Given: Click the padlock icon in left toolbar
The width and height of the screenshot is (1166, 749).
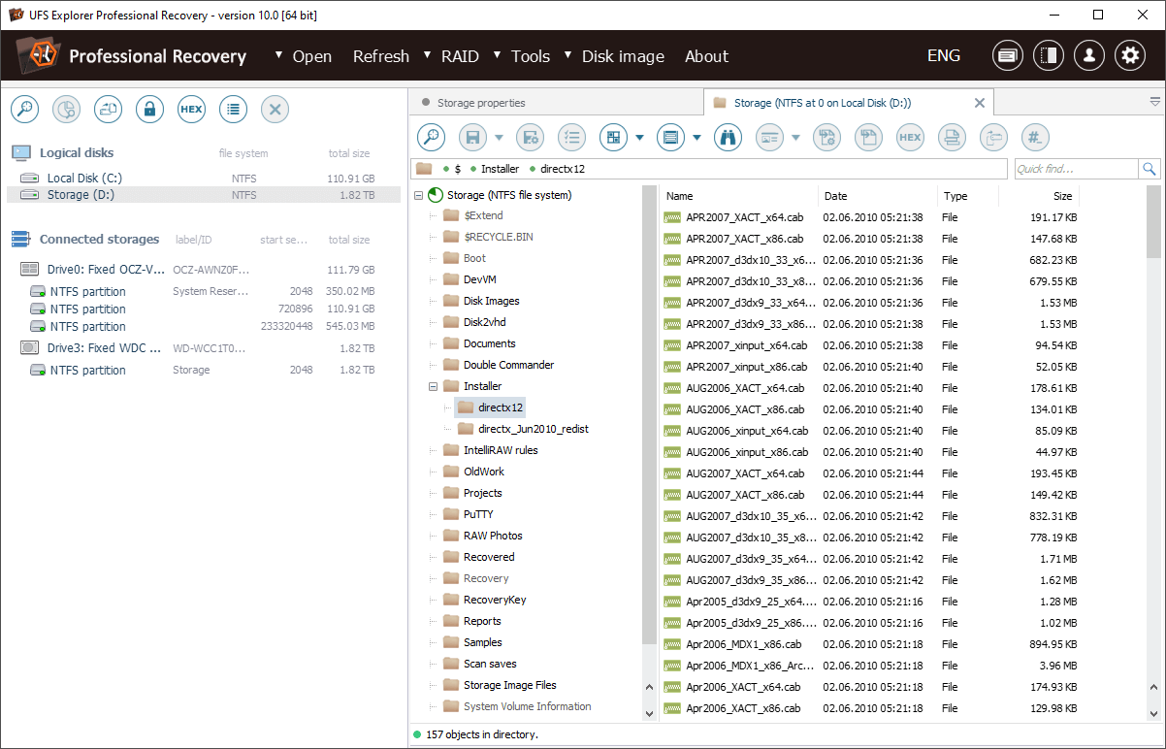Looking at the screenshot, I should 149,110.
